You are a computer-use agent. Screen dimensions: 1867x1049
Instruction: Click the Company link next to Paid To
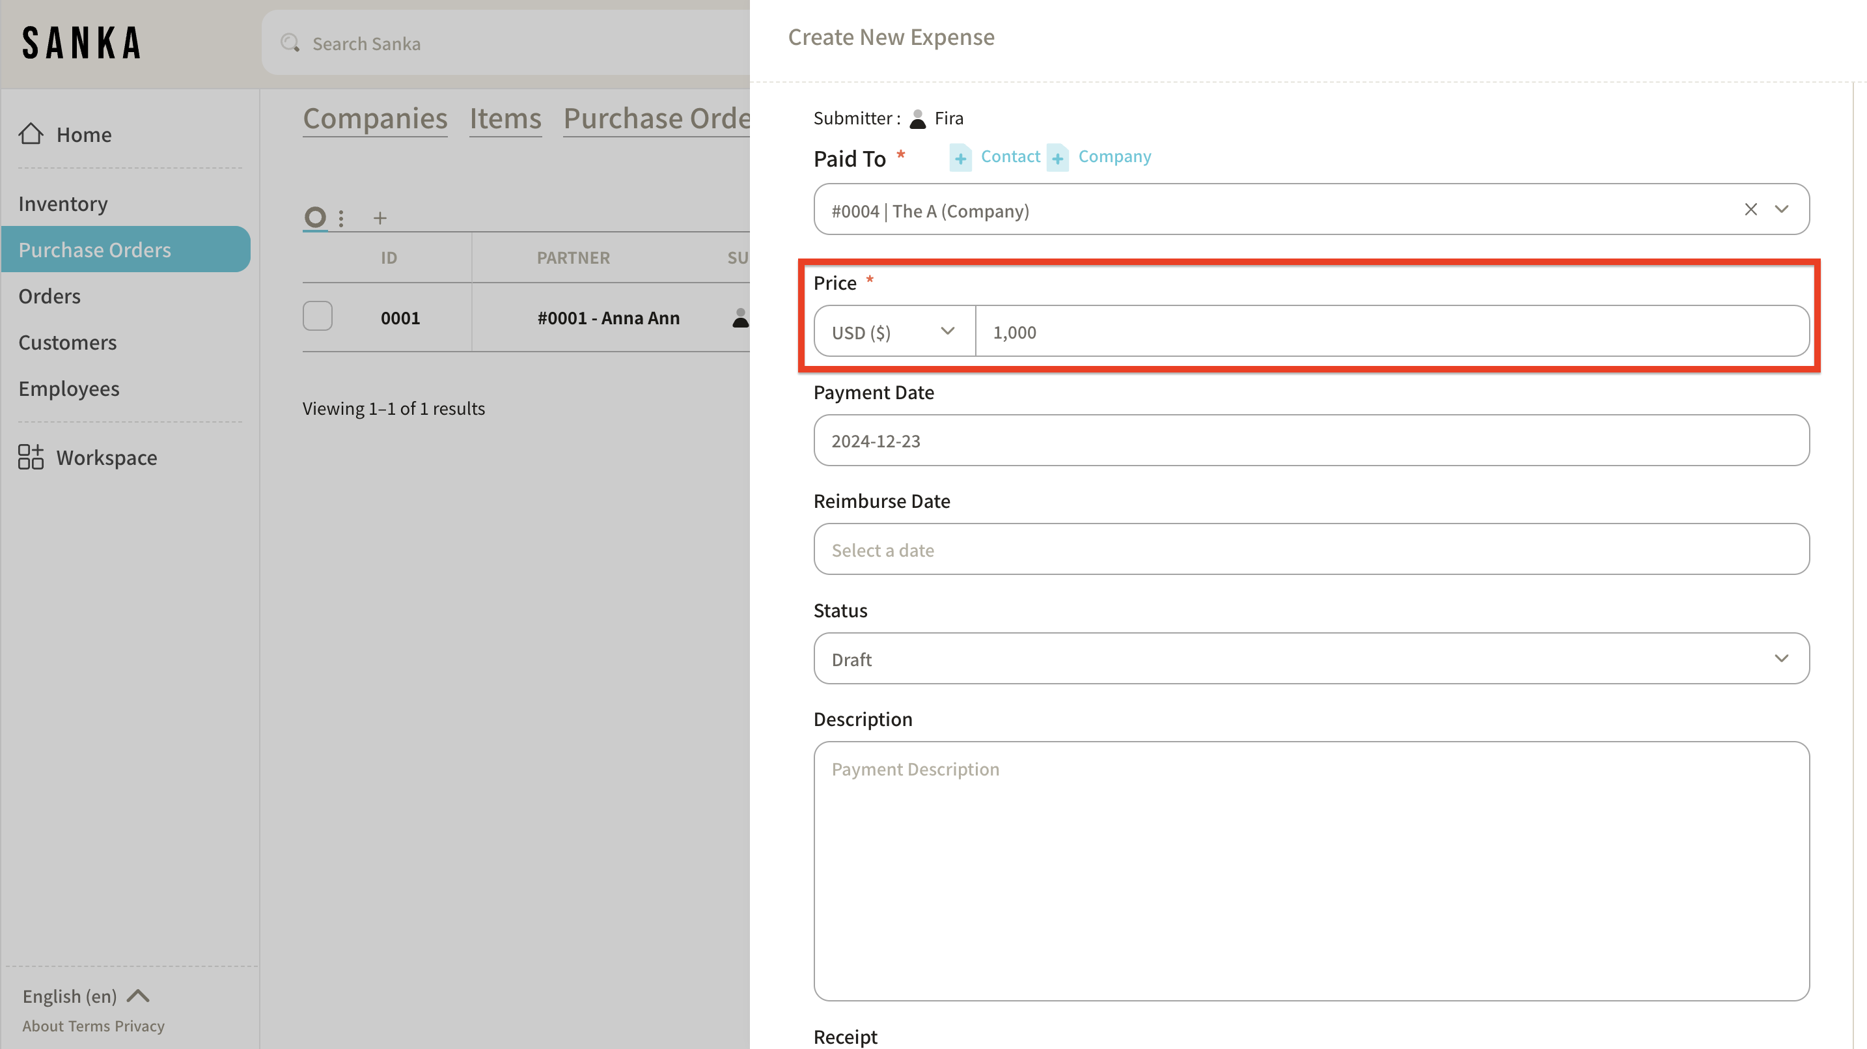coord(1114,156)
